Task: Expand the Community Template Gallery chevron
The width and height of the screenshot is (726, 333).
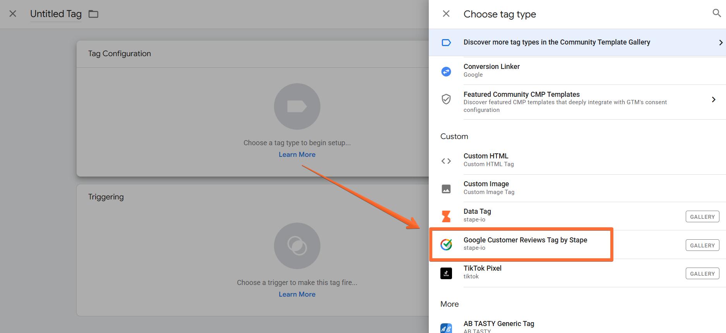Action: [721, 42]
